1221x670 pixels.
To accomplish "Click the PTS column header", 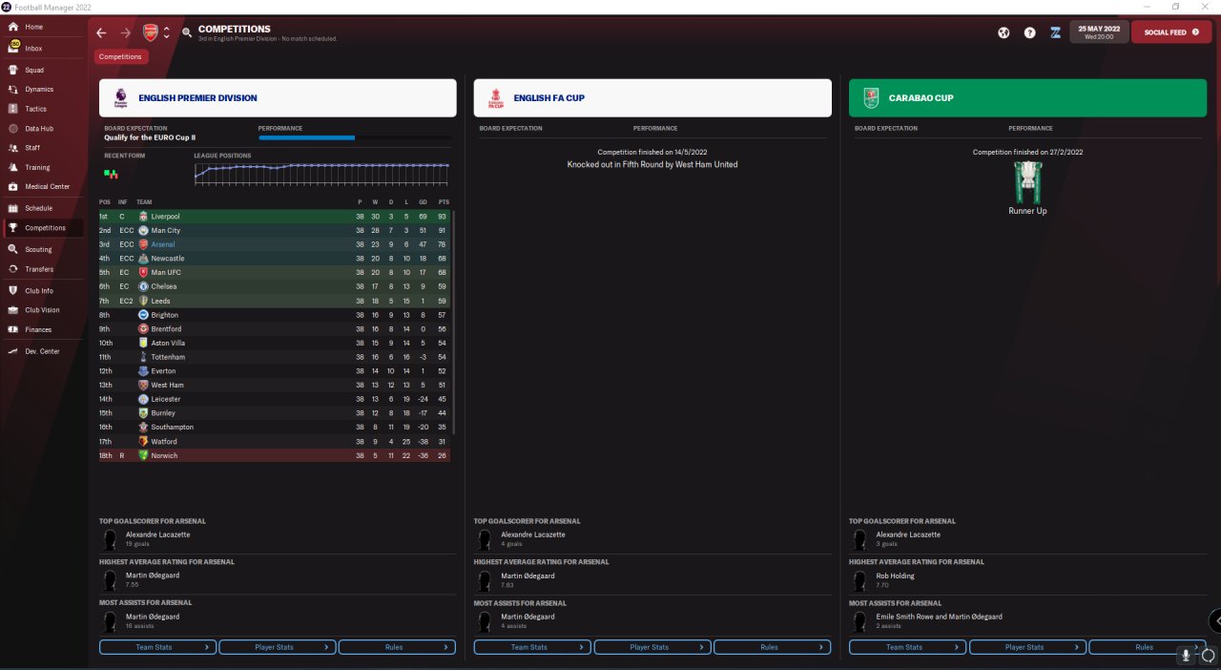I will pos(444,202).
